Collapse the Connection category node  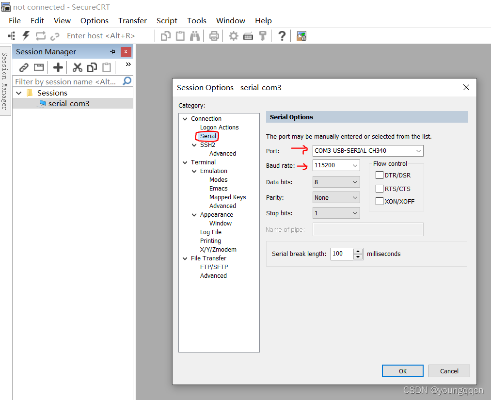185,119
